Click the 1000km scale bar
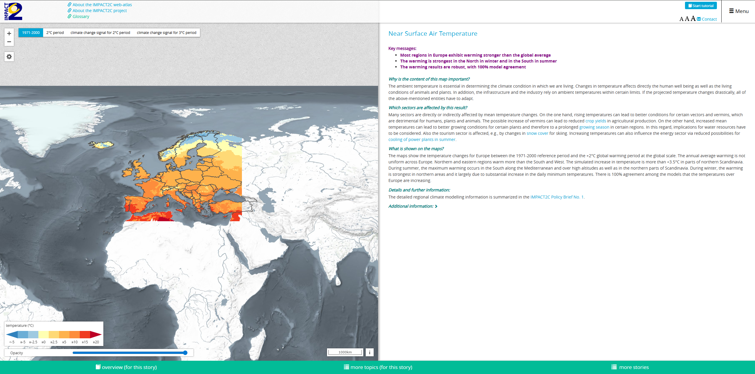The width and height of the screenshot is (755, 374). tap(345, 352)
